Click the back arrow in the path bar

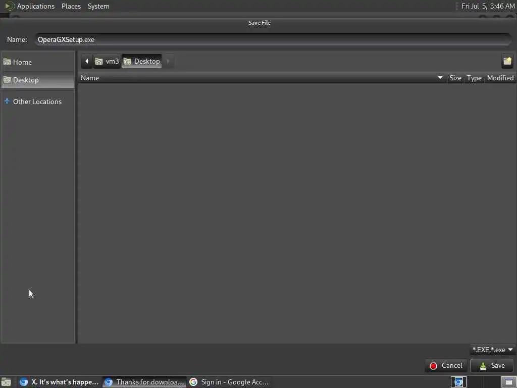coord(87,61)
